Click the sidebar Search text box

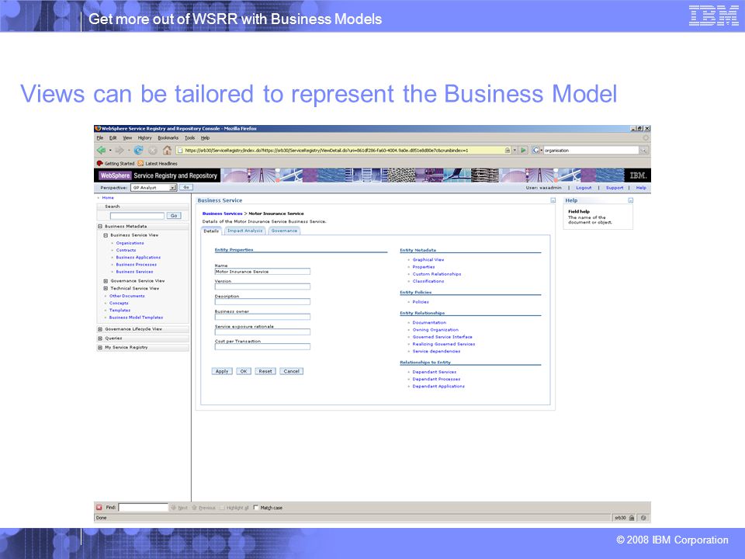[x=137, y=216]
